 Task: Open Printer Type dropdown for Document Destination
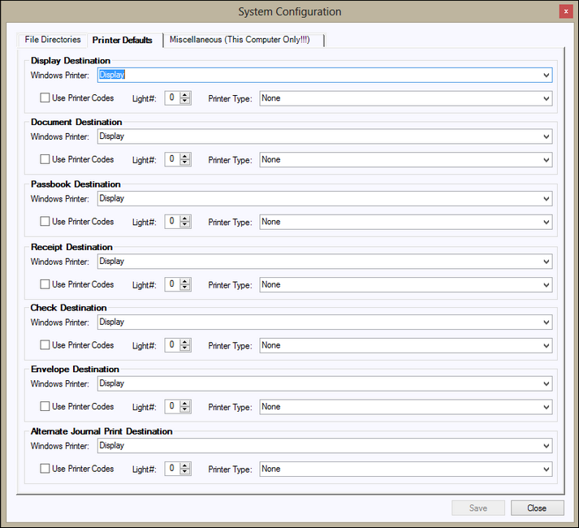click(x=547, y=160)
